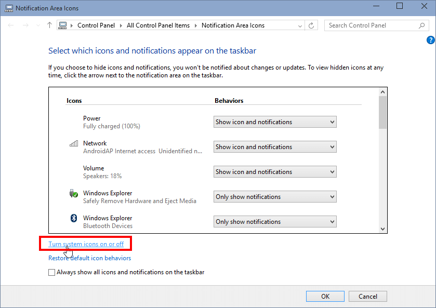This screenshot has height=308, width=436.
Task: Open the Safely Remove Hardware behavior dropdown
Action: [275, 197]
